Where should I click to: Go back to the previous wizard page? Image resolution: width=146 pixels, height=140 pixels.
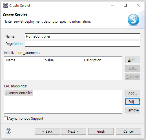[x=47, y=131]
